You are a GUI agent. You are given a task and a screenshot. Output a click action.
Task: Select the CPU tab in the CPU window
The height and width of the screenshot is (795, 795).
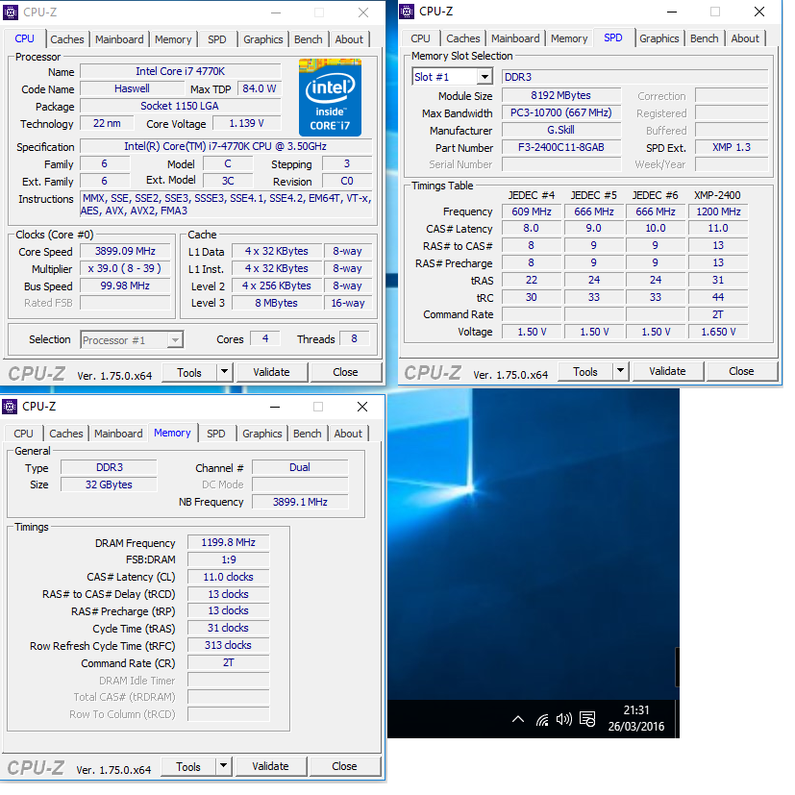[x=25, y=39]
